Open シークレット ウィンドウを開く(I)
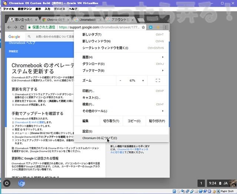Image resolution: width=237 pixels, height=194 pixels. 121,48
